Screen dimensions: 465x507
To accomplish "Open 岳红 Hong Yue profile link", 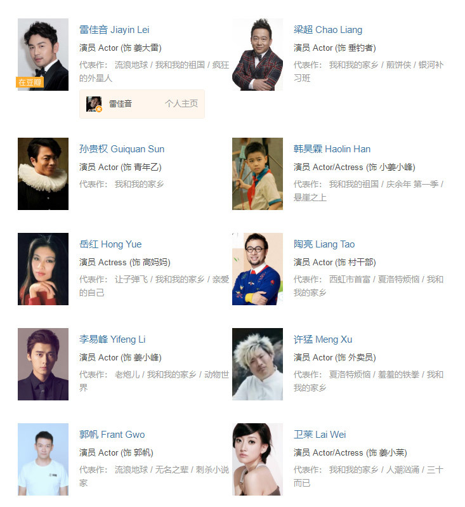I will (110, 244).
